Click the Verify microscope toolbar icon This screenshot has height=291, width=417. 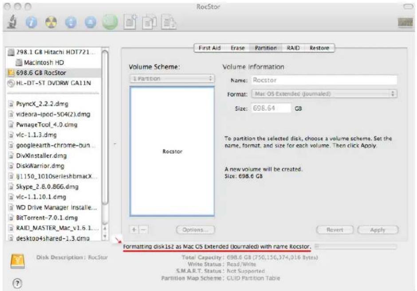pos(12,22)
